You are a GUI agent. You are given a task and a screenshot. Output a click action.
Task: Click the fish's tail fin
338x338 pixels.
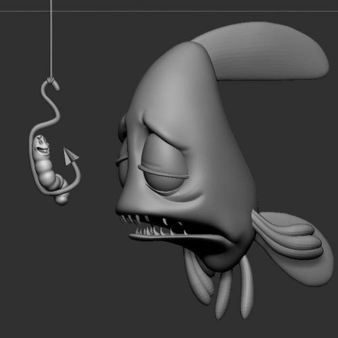coord(293,245)
